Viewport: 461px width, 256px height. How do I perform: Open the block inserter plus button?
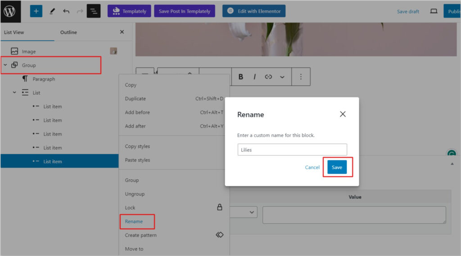tap(36, 11)
